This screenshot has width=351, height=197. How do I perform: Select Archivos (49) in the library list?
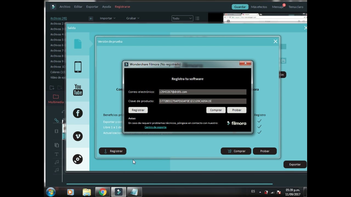click(59, 18)
